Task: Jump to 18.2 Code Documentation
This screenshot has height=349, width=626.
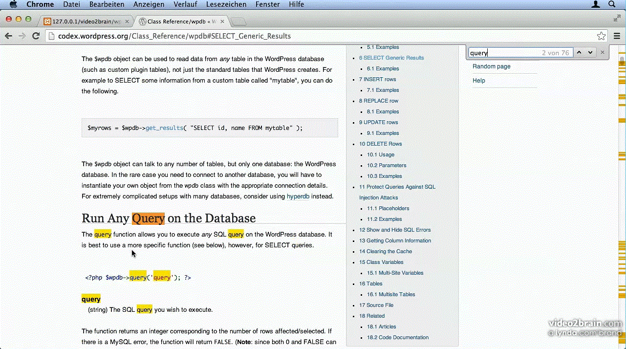Action: click(397, 337)
